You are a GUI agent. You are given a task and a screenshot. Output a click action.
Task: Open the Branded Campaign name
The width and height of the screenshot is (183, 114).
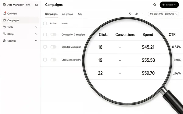71,47
